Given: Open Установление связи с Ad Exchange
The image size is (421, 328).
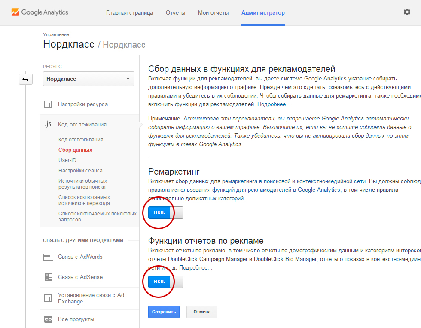Looking at the screenshot, I should pyautogui.click(x=91, y=298).
